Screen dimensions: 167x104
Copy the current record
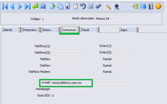pyautogui.click(x=60, y=6)
